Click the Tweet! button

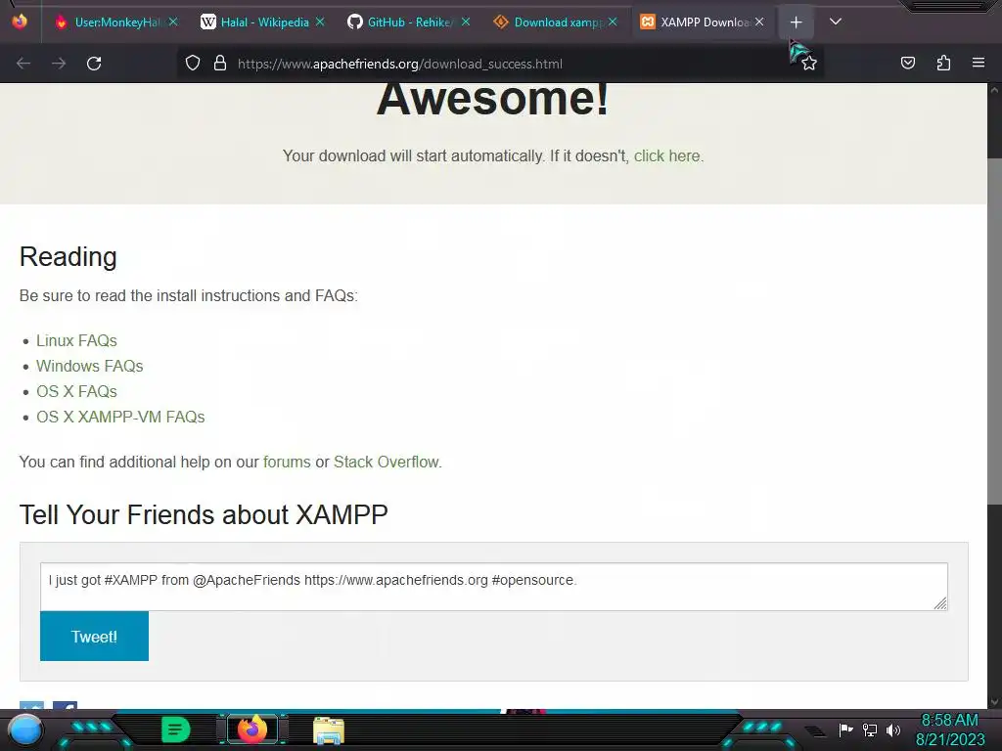tap(94, 636)
